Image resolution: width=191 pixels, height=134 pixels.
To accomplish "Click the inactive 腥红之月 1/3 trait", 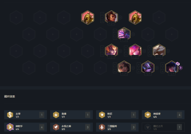I will (x=163, y=127).
